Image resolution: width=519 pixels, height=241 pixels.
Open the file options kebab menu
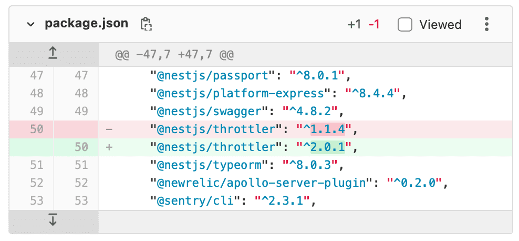pyautogui.click(x=487, y=24)
